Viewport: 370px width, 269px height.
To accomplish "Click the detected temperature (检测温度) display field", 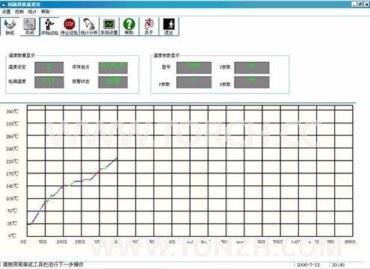I will pyautogui.click(x=49, y=82).
